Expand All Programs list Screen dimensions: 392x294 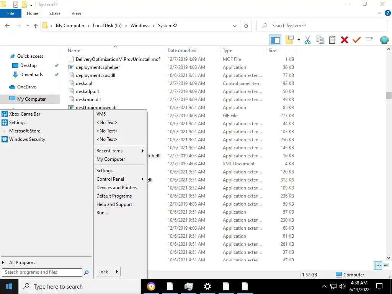pyautogui.click(x=22, y=263)
